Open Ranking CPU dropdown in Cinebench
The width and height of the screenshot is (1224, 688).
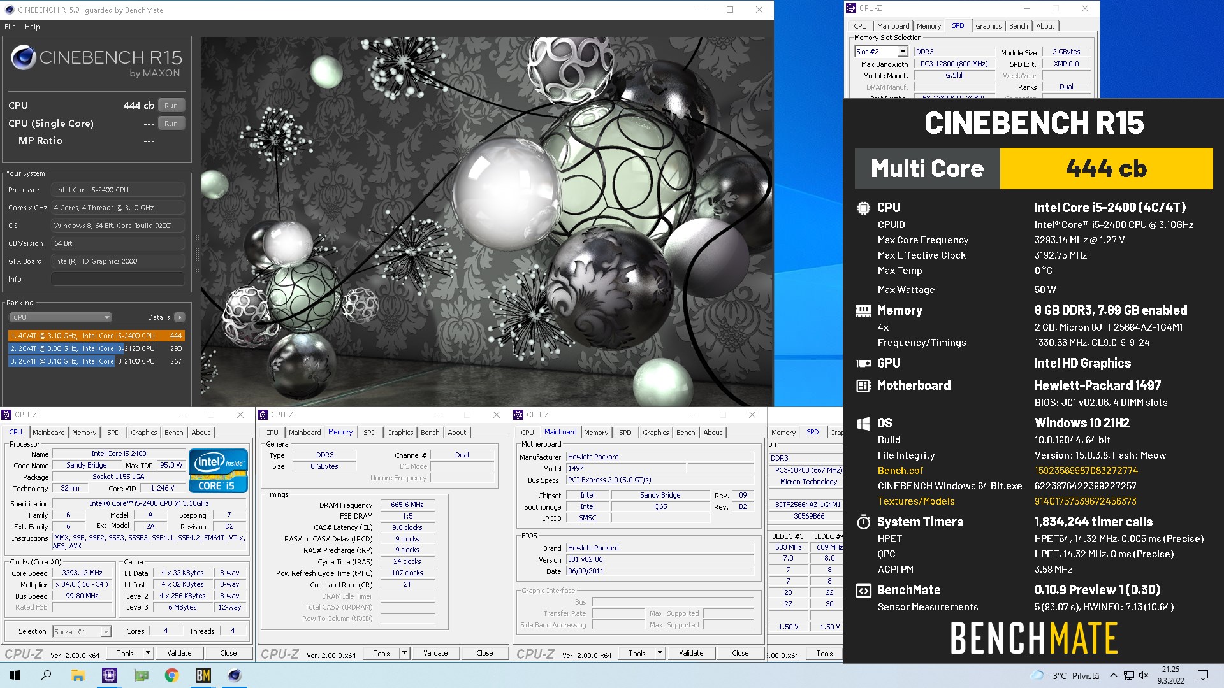61,317
